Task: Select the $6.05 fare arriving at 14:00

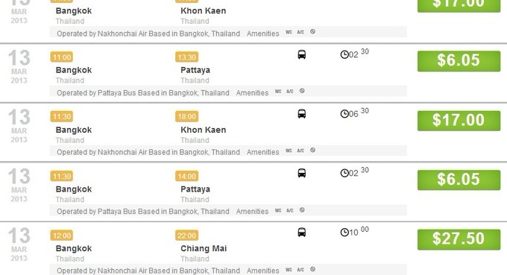Action: (x=459, y=180)
